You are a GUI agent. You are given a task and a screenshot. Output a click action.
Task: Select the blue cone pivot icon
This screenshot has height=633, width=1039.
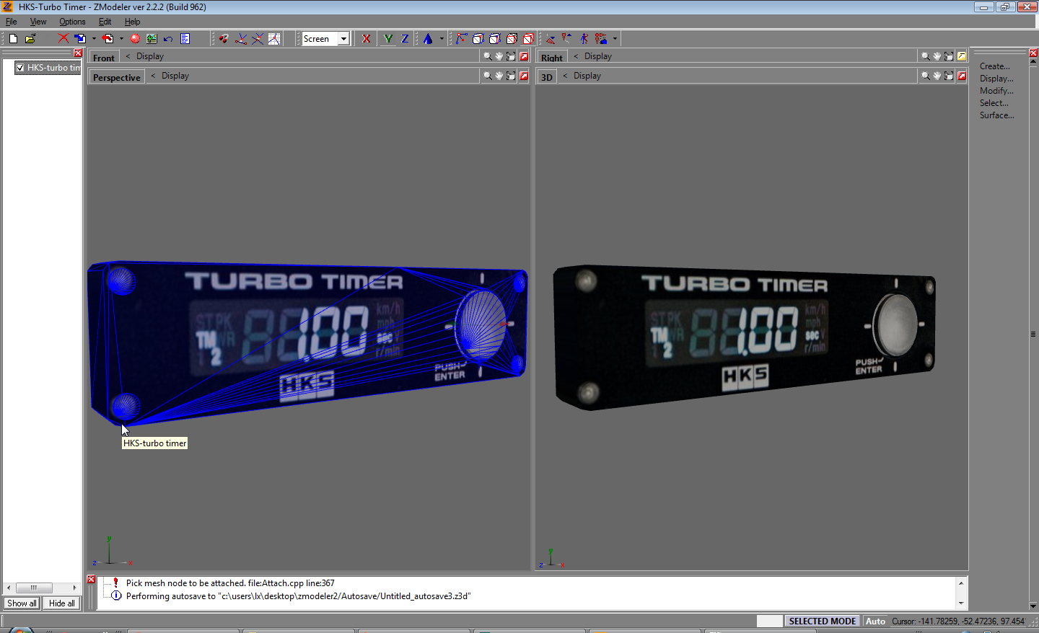428,39
